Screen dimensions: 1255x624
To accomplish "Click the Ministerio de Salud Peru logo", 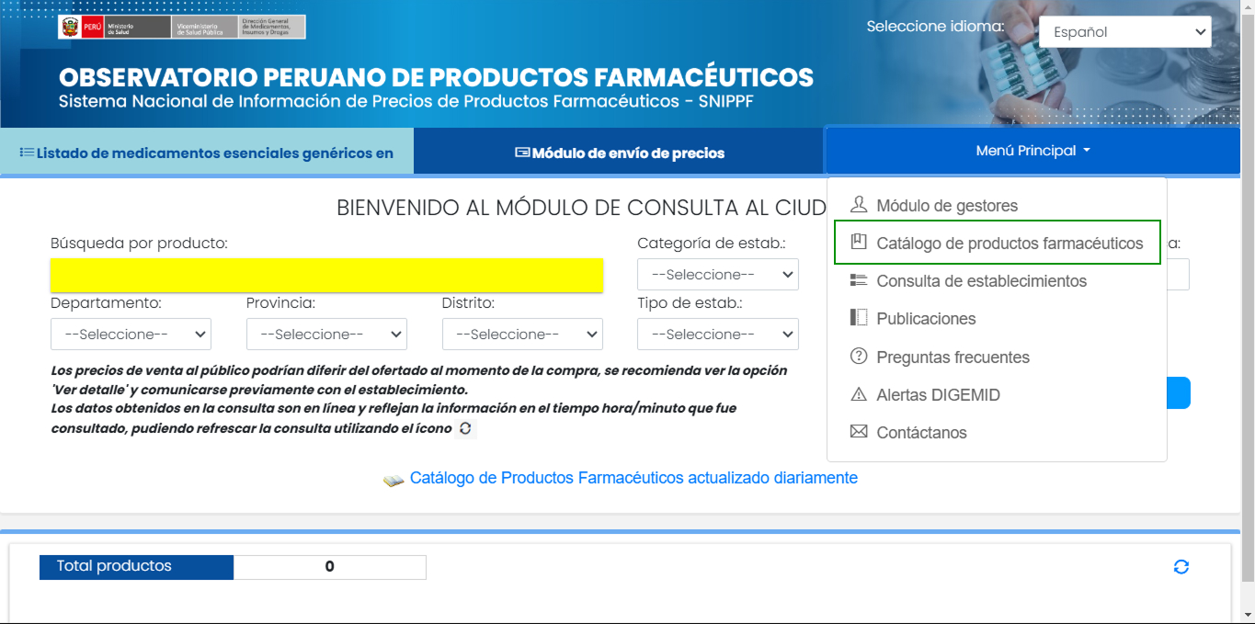I will click(x=181, y=28).
